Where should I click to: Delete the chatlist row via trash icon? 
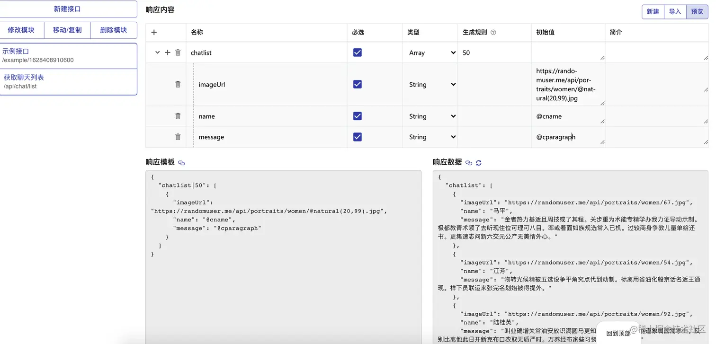tap(178, 53)
